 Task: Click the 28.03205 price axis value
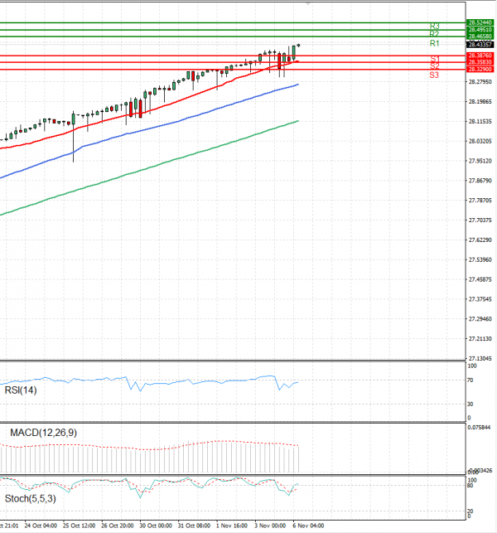[x=480, y=141]
